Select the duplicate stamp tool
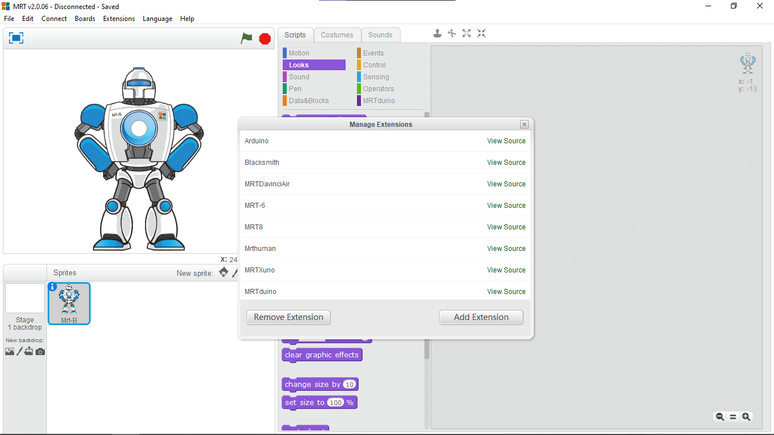774x435 pixels. pos(437,33)
